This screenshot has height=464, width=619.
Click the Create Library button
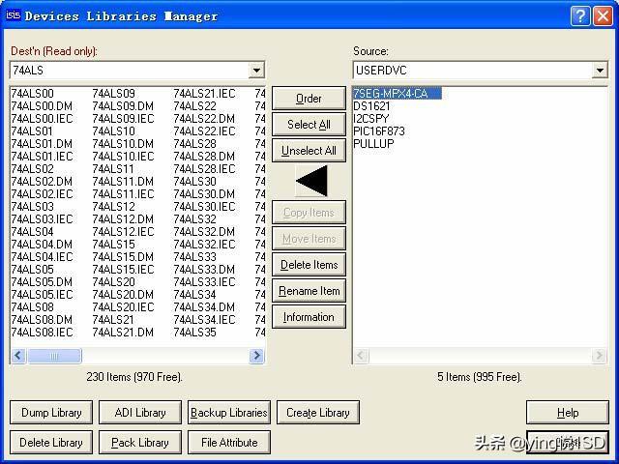317,413
